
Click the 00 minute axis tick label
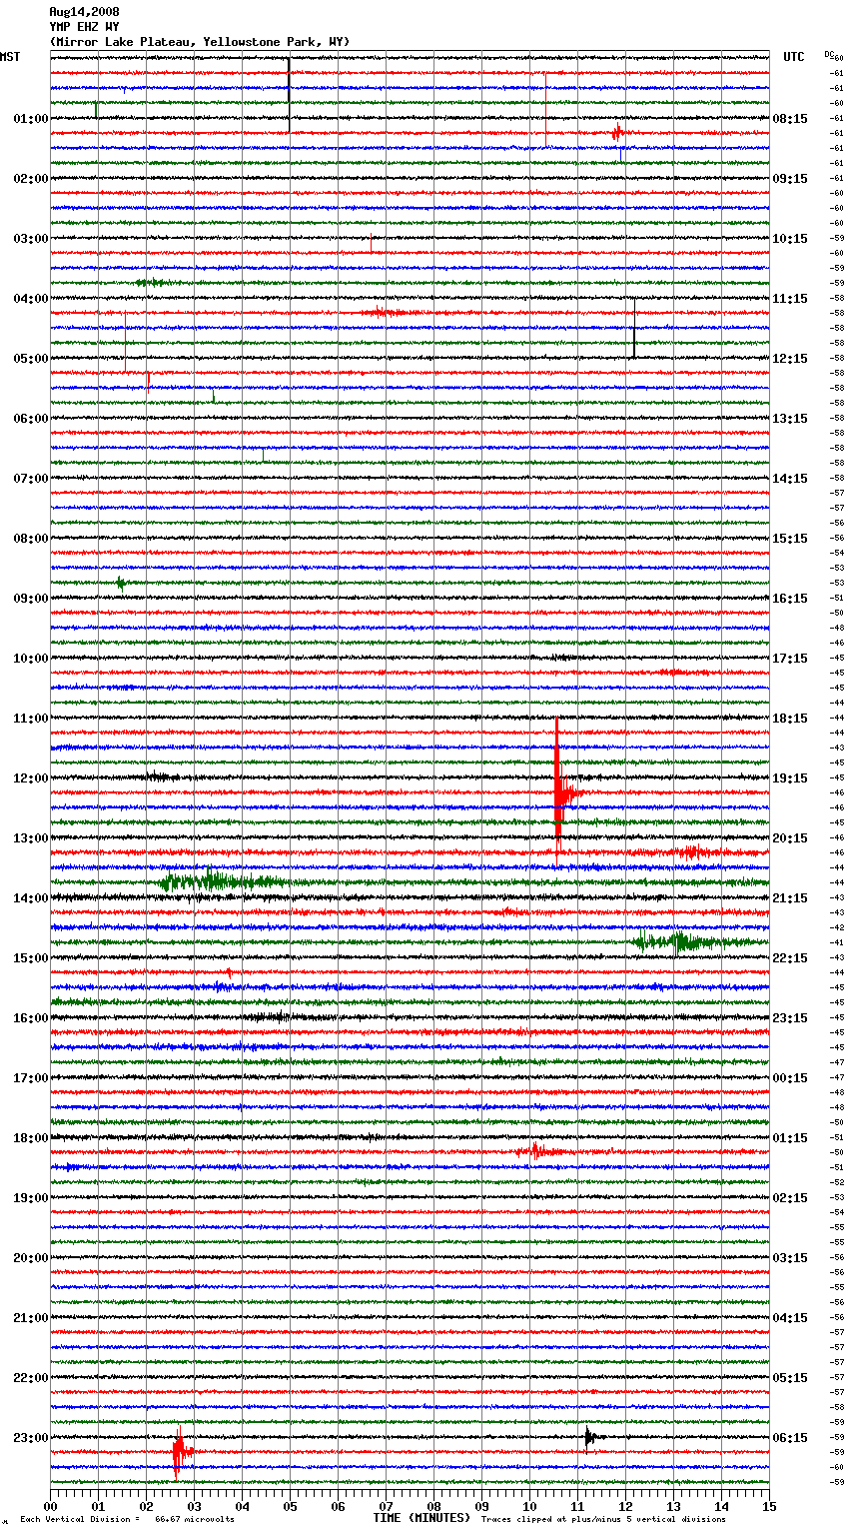[x=50, y=1506]
